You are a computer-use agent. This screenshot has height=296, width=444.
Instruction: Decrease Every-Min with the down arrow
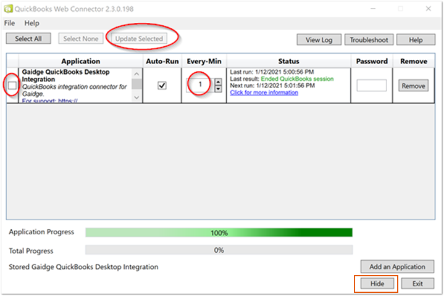218,89
